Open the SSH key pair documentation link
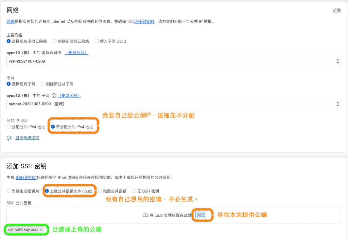 (26, 177)
